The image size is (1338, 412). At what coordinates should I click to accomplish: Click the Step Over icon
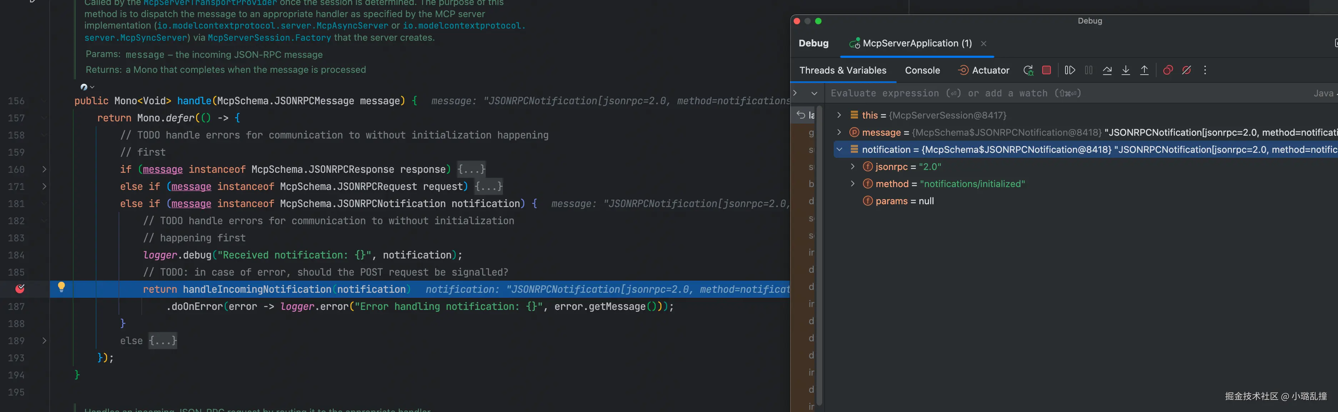point(1107,71)
